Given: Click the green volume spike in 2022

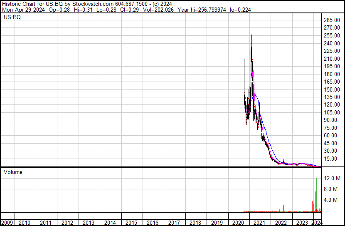Looking at the screenshot, I should click(283, 209).
